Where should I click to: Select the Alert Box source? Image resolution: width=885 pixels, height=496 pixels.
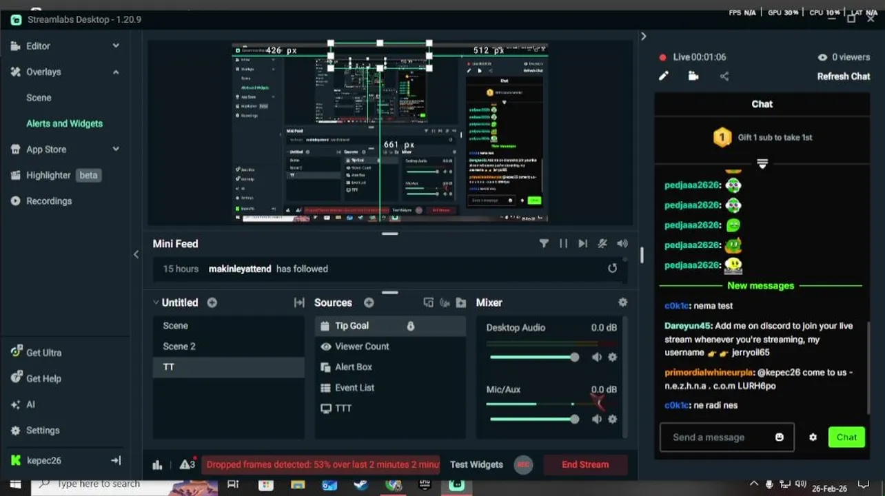[390, 367]
